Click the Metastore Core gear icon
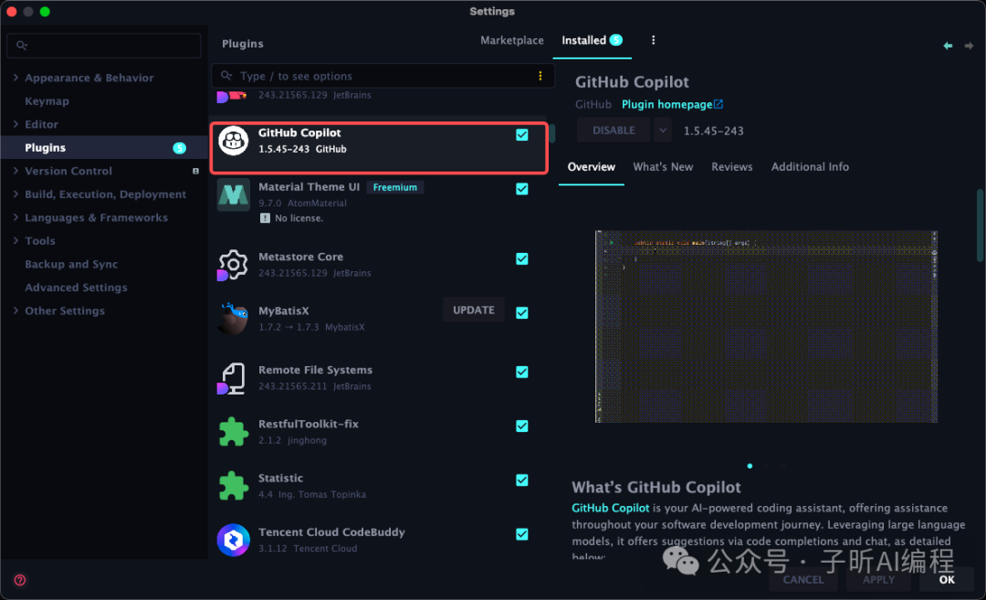 [233, 265]
